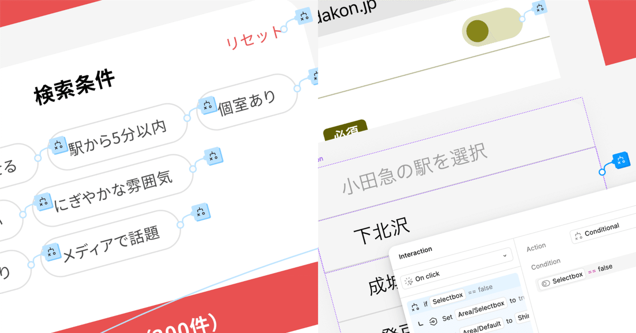Click the conditional badge near dakon.jp at top right
This screenshot has height=333, width=636.
[x=539, y=8]
